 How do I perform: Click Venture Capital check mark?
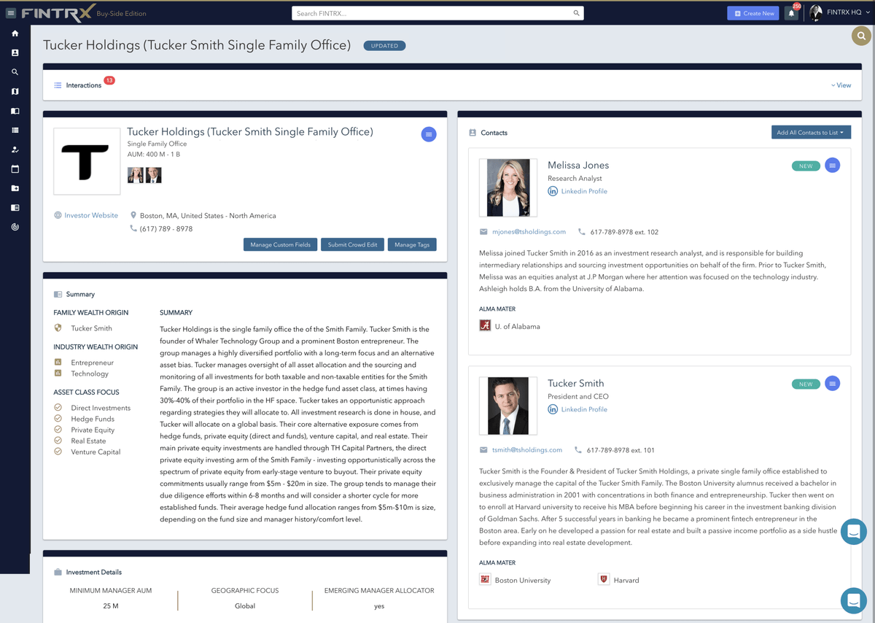point(58,452)
